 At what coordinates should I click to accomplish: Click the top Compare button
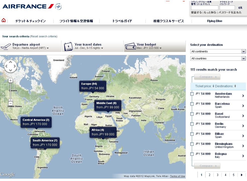click(x=207, y=77)
